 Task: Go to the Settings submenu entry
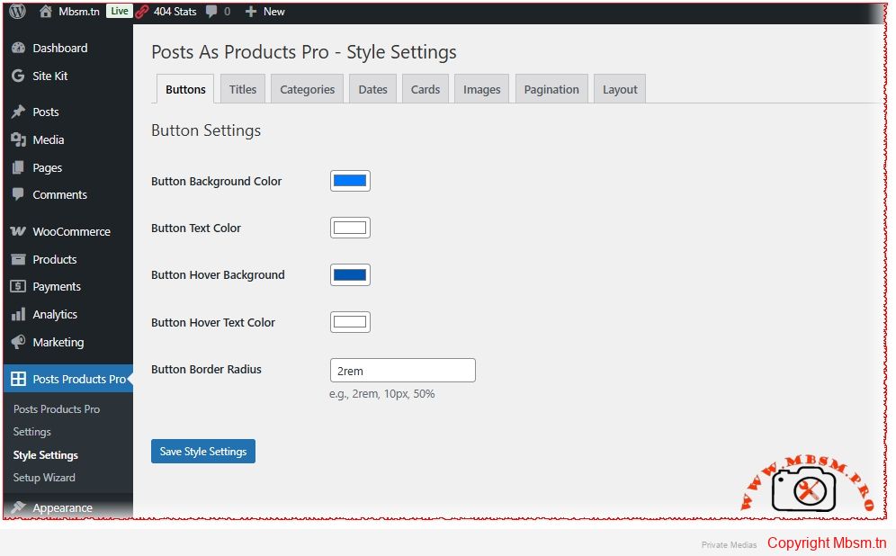point(31,432)
